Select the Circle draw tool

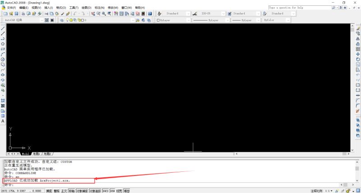[x=3, y=59]
